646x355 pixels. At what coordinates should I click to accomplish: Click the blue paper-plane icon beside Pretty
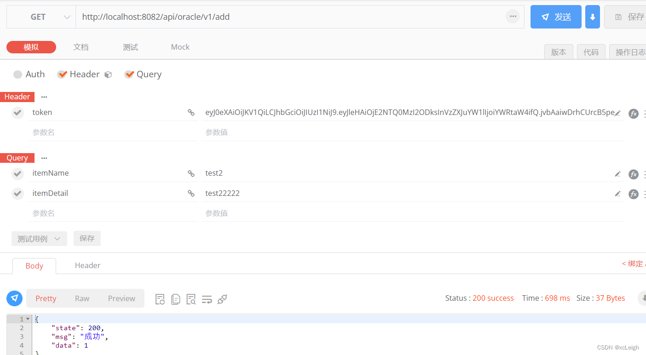pyautogui.click(x=15, y=298)
